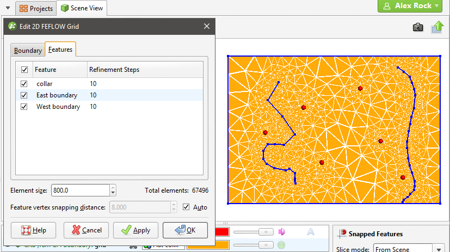Open the Projects tab
Image resolution: width=450 pixels, height=252 pixels.
36,9
